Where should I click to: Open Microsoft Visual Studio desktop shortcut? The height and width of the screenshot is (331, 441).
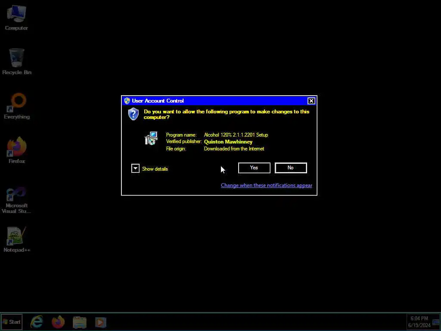pos(16,200)
